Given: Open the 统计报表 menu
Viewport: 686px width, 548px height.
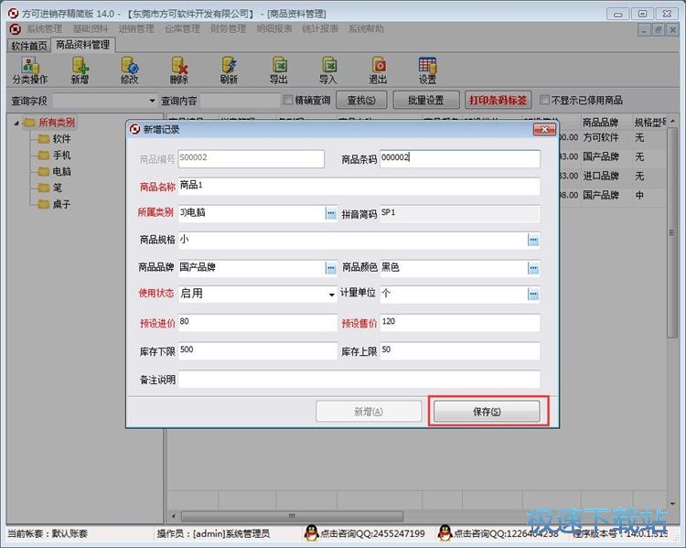Looking at the screenshot, I should [x=320, y=29].
